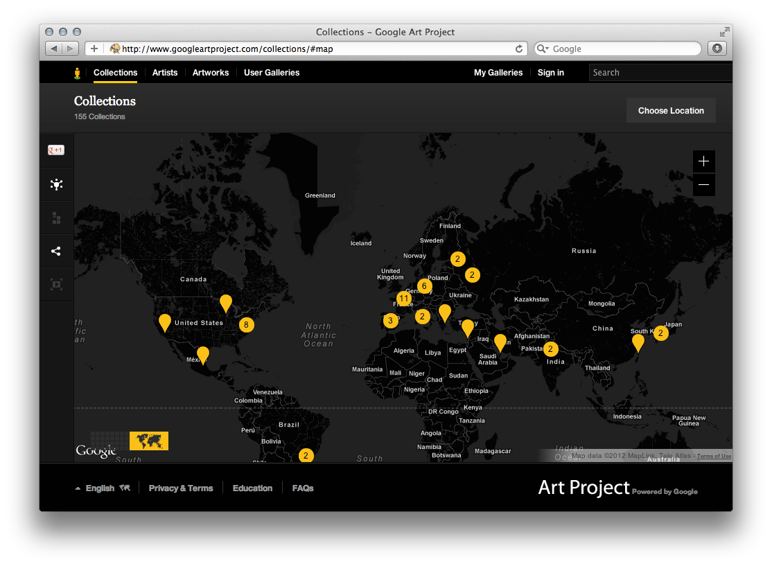Reload the page using the address bar icon

click(520, 48)
